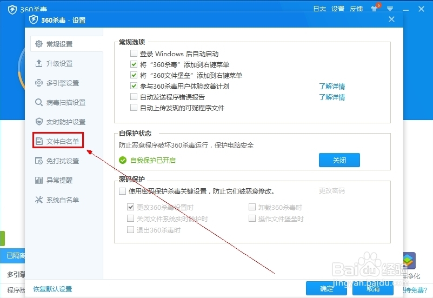
Task: Click the icon beside 免打扰设置
Action: point(39,161)
